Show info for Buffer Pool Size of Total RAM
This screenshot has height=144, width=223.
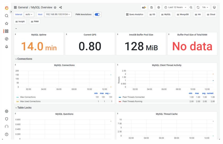[169, 34]
